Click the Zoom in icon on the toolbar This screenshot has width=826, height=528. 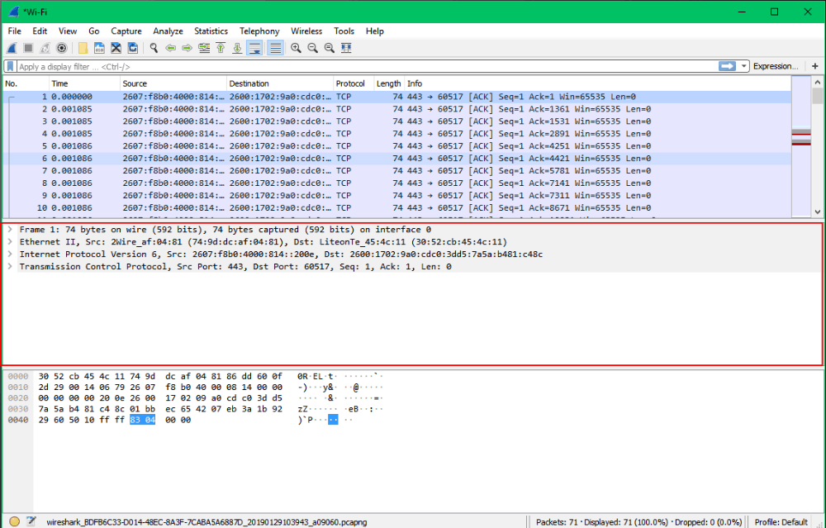coord(295,48)
